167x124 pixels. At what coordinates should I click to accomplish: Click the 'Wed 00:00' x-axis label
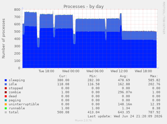click(x=71, y=71)
